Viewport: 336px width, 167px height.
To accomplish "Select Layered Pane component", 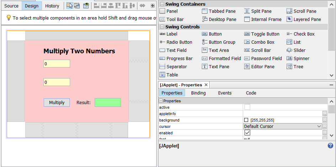I will click(x=304, y=19).
